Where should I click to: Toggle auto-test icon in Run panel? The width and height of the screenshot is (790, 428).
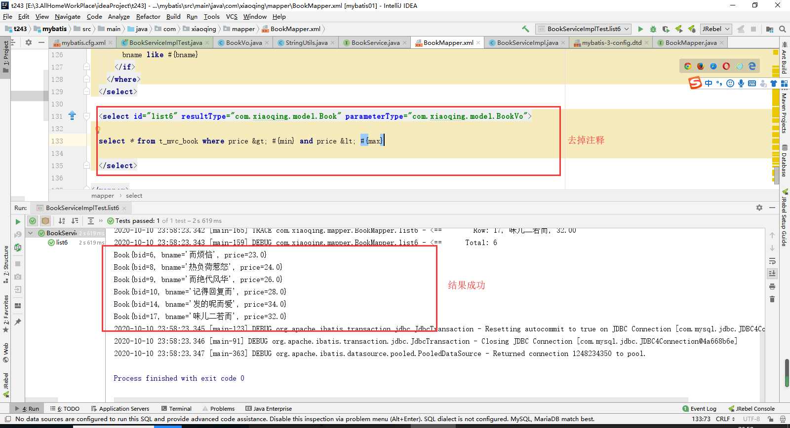click(18, 248)
